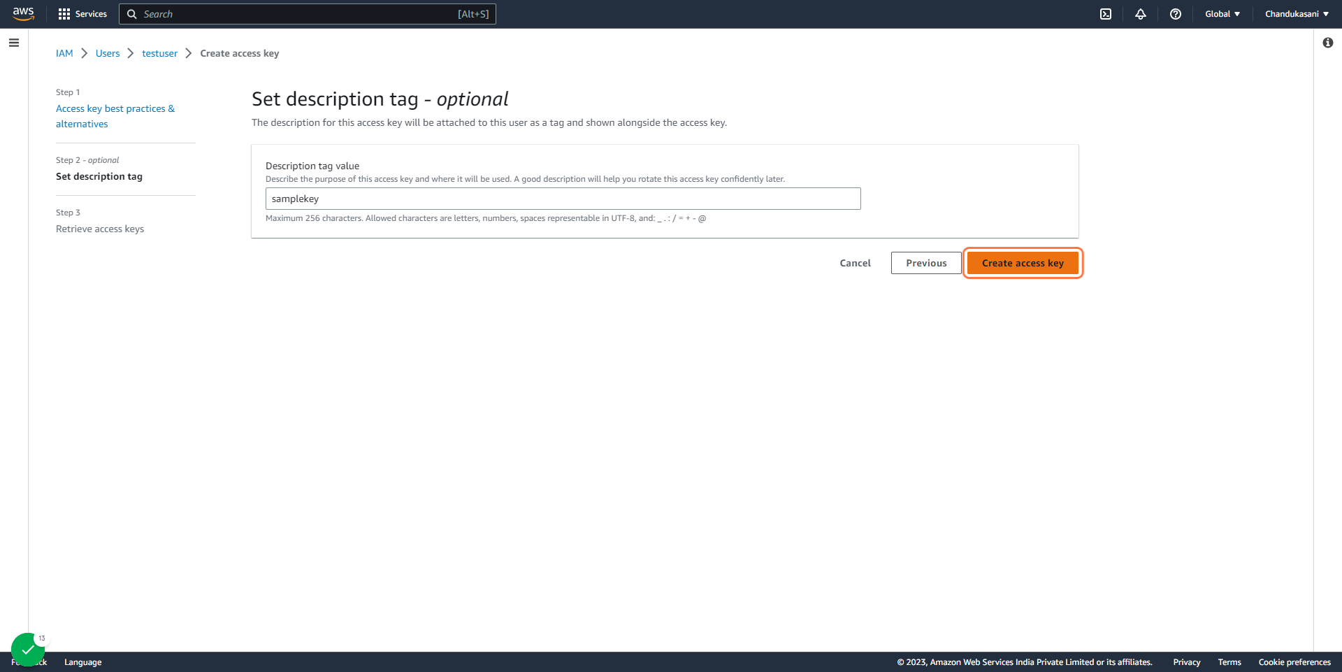Open the Terms footer link
The width and height of the screenshot is (1342, 672).
point(1229,662)
